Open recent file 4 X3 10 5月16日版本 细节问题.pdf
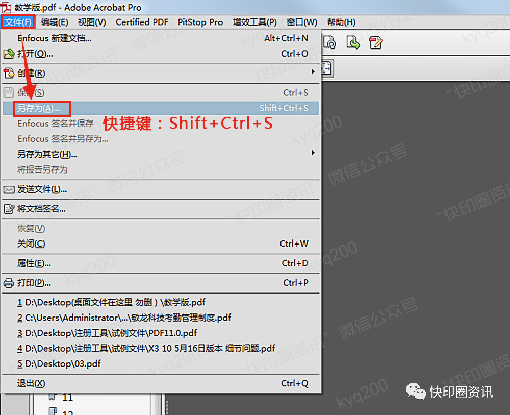 point(161,349)
